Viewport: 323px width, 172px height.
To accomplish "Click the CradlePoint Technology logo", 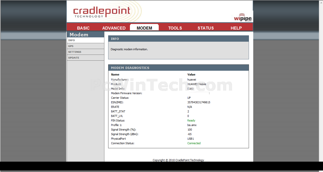I will [102, 12].
